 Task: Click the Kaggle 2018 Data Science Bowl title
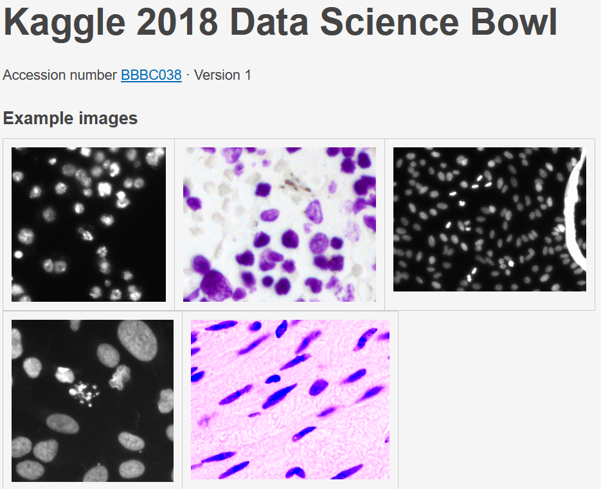point(280,21)
